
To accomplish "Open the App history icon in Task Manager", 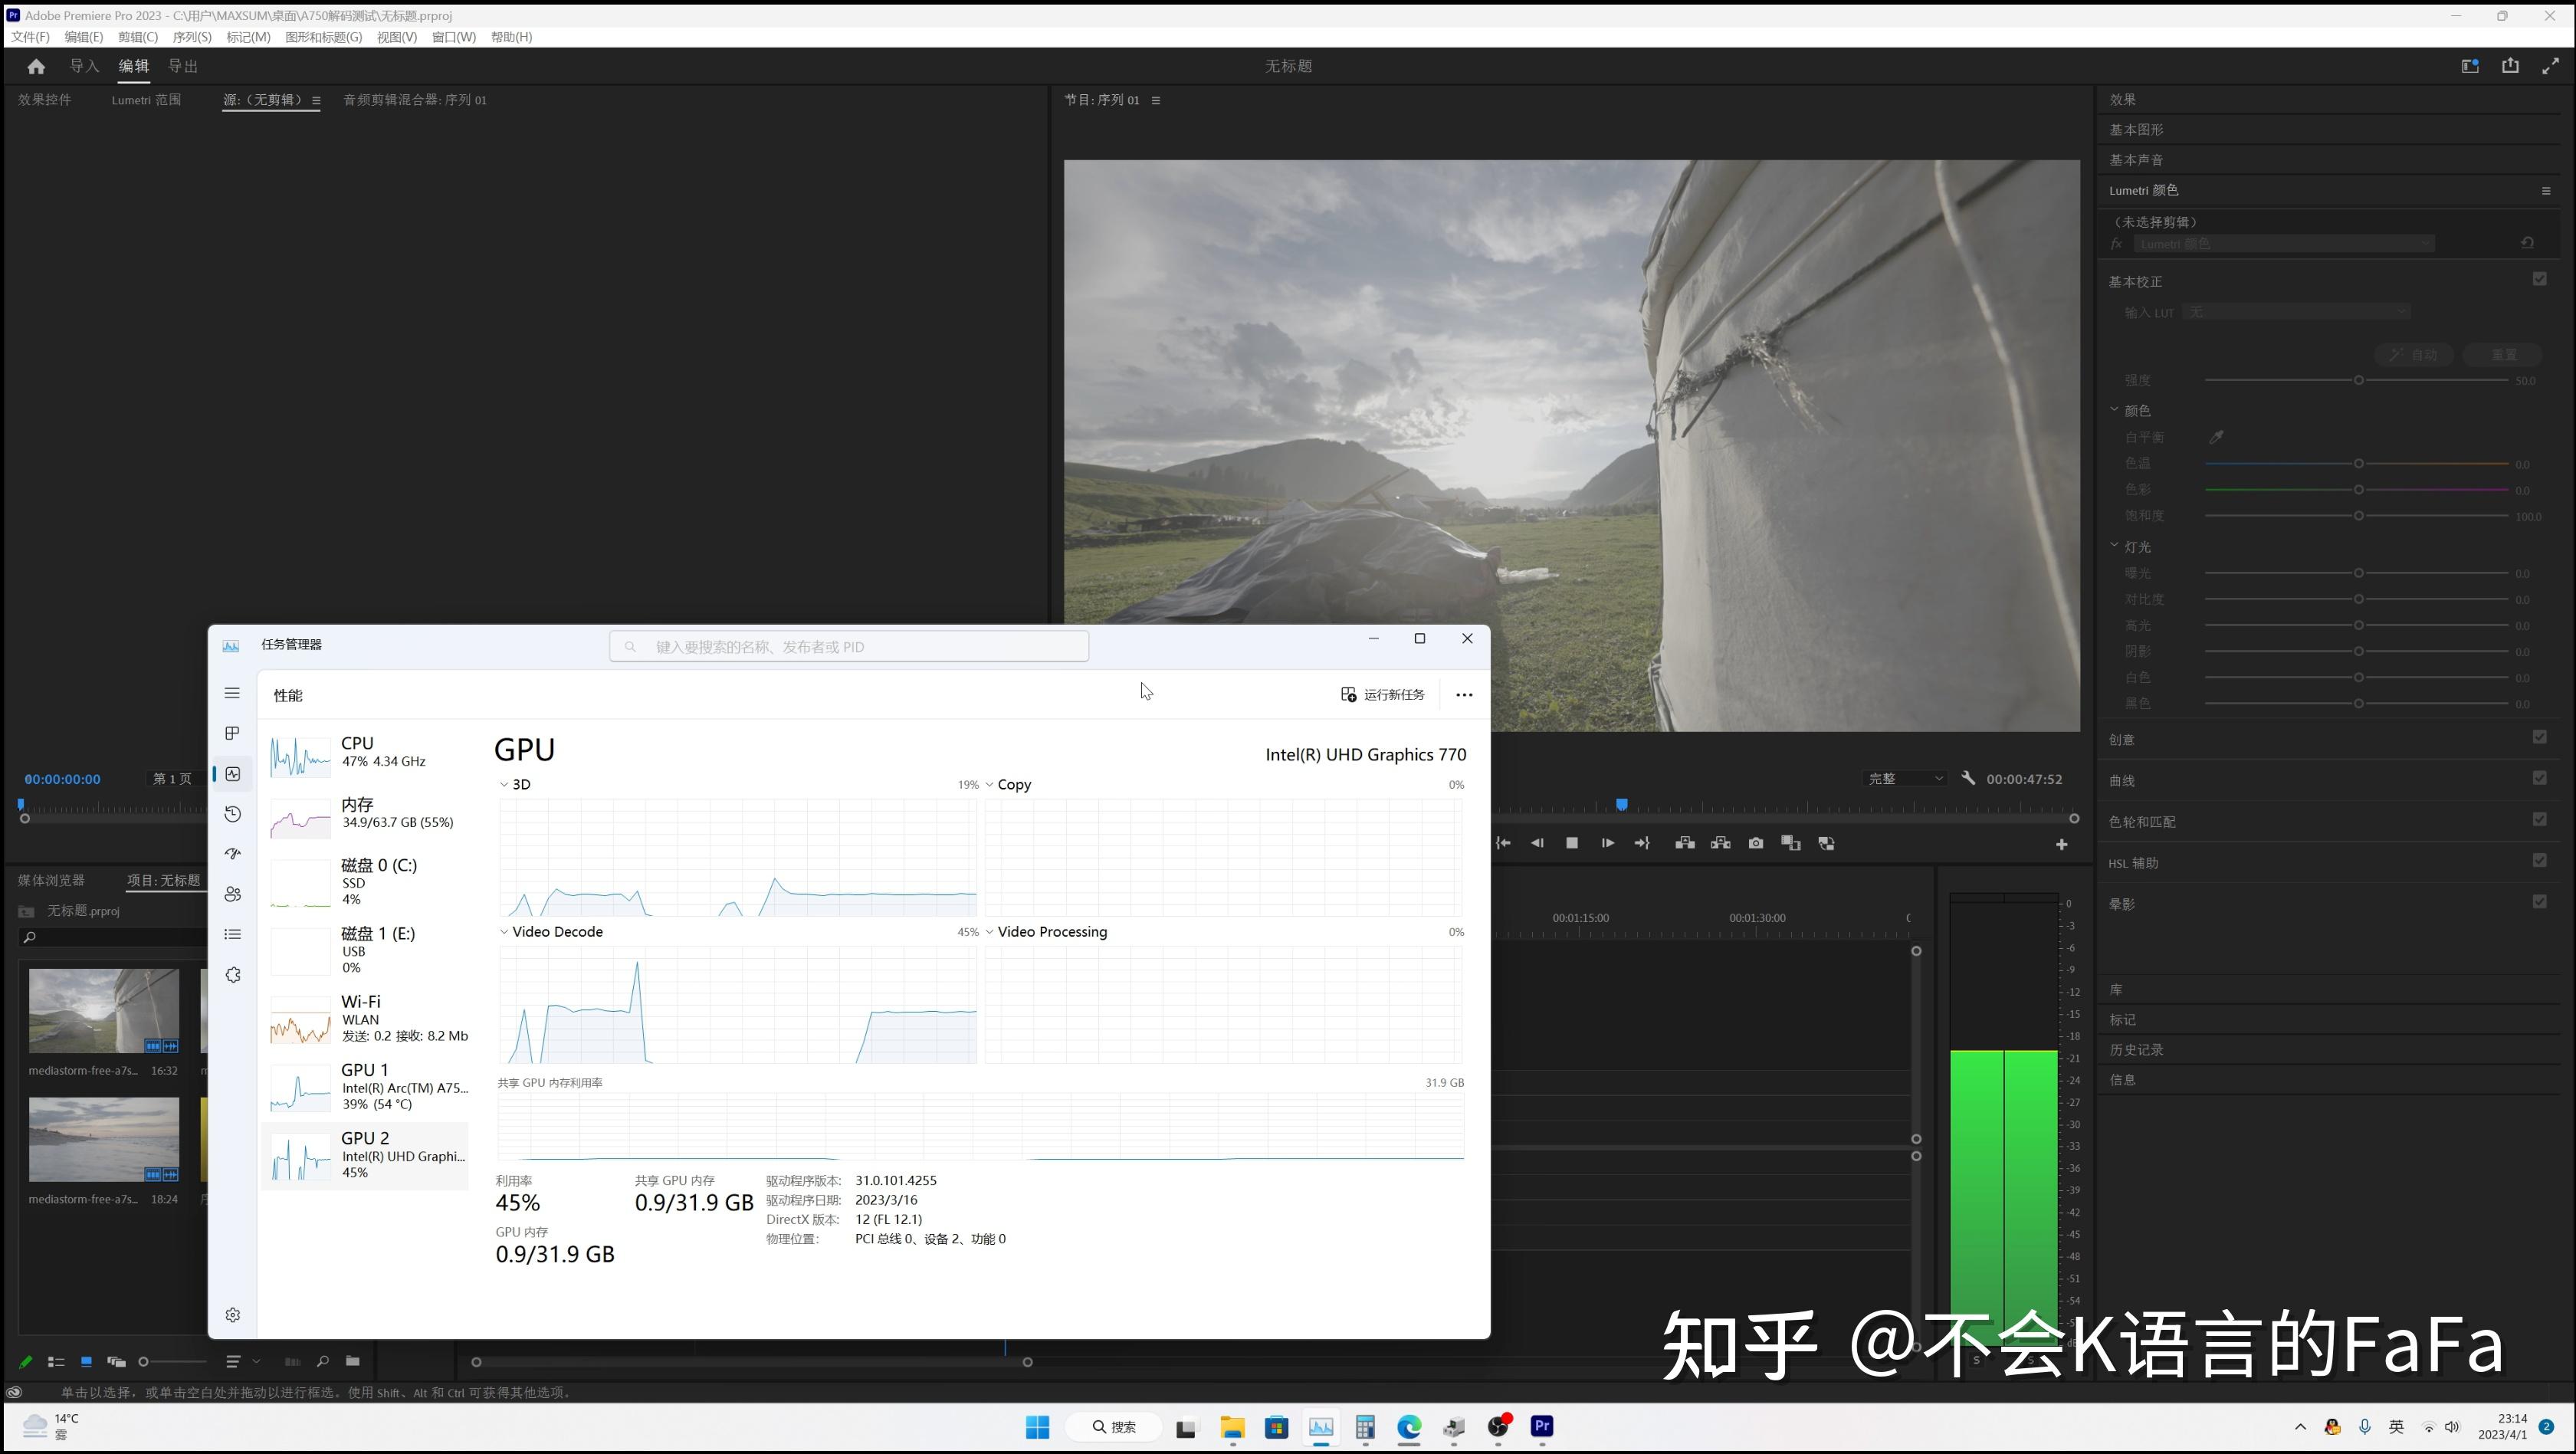I will pyautogui.click(x=233, y=814).
